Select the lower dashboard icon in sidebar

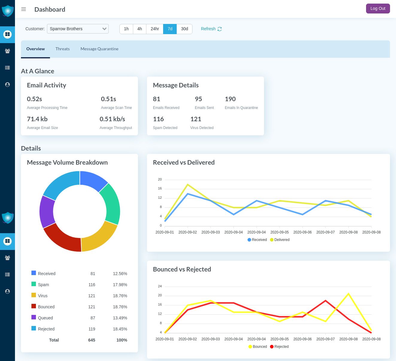(7, 241)
